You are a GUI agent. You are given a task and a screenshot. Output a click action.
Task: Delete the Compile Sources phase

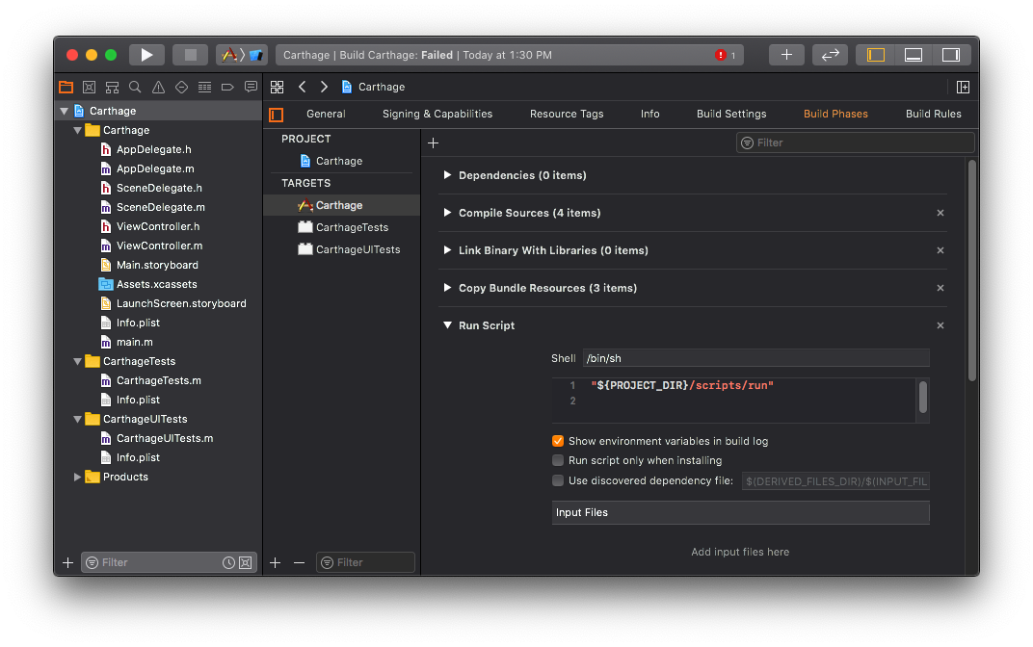pyautogui.click(x=940, y=213)
